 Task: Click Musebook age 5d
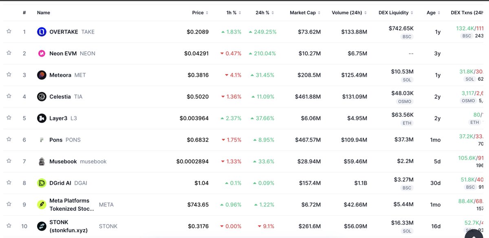(437, 162)
